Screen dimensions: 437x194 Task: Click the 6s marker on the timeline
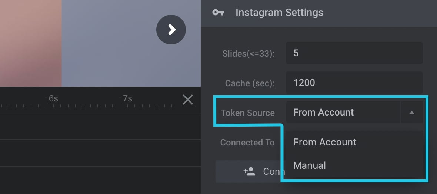click(53, 98)
